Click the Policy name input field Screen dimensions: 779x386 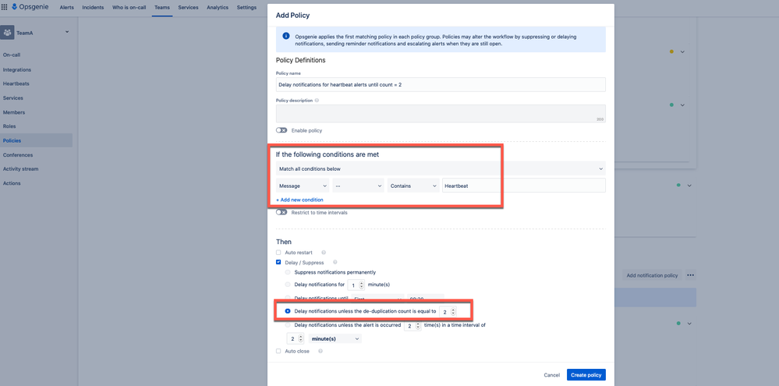(441, 84)
